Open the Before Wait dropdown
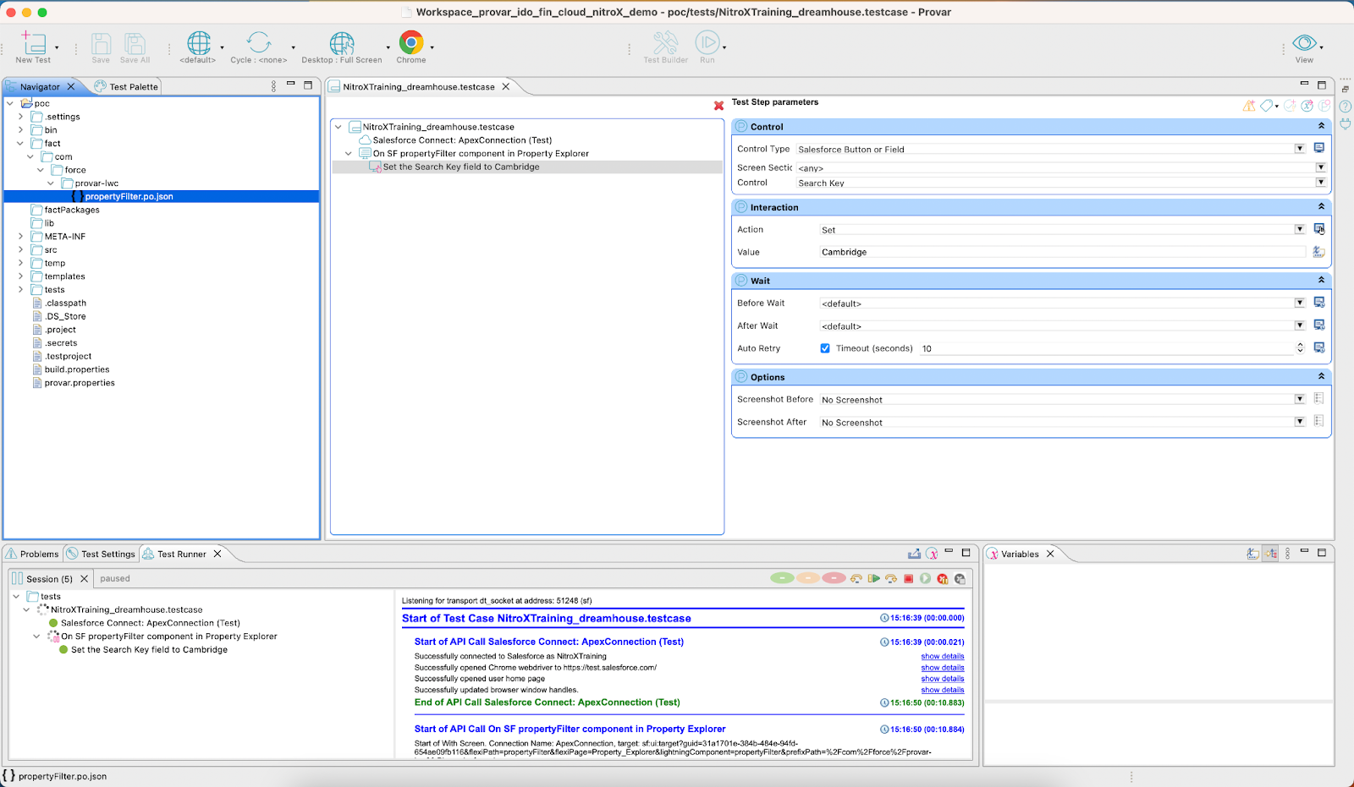 tap(1300, 303)
